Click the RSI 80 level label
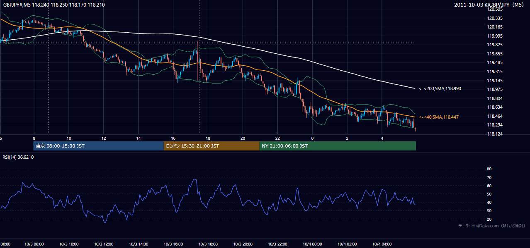The width and height of the screenshot is (530, 248). (489, 169)
